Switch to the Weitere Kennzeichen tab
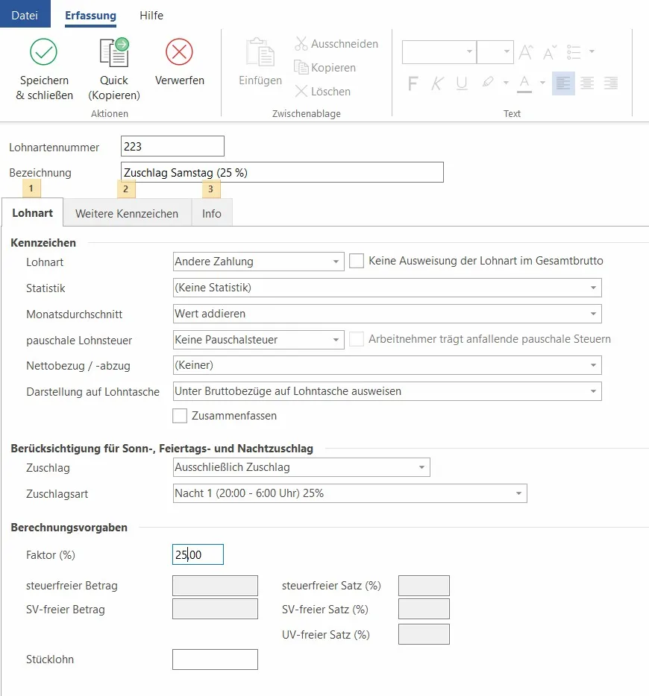Image resolution: width=649 pixels, height=696 pixels. (127, 214)
